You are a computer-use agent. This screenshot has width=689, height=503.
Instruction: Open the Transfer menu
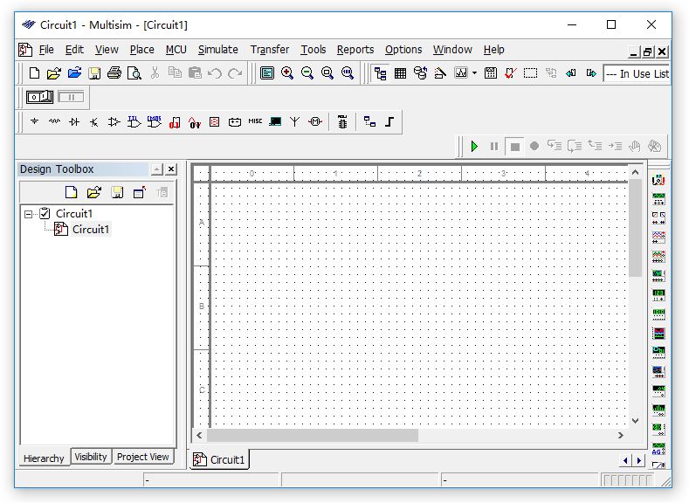[270, 50]
